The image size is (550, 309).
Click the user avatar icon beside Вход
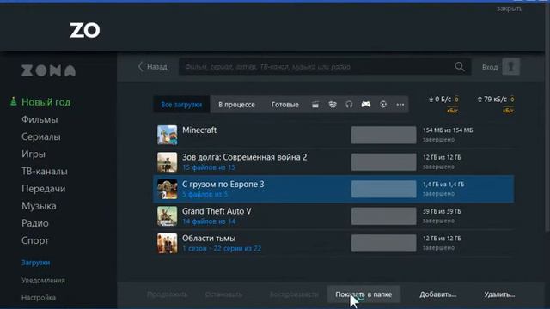click(x=510, y=67)
